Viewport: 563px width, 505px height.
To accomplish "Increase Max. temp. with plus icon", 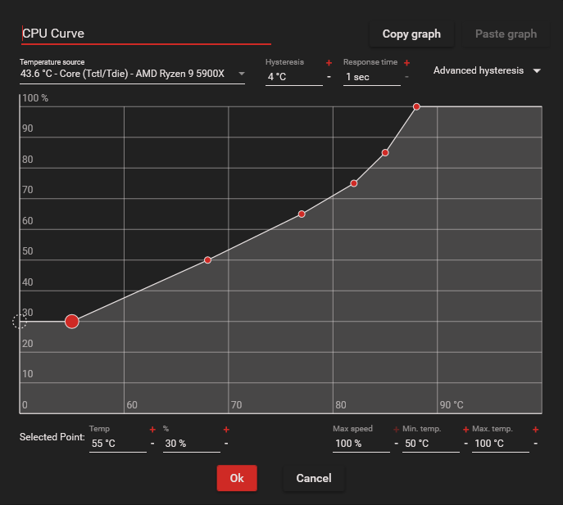I will pos(535,430).
